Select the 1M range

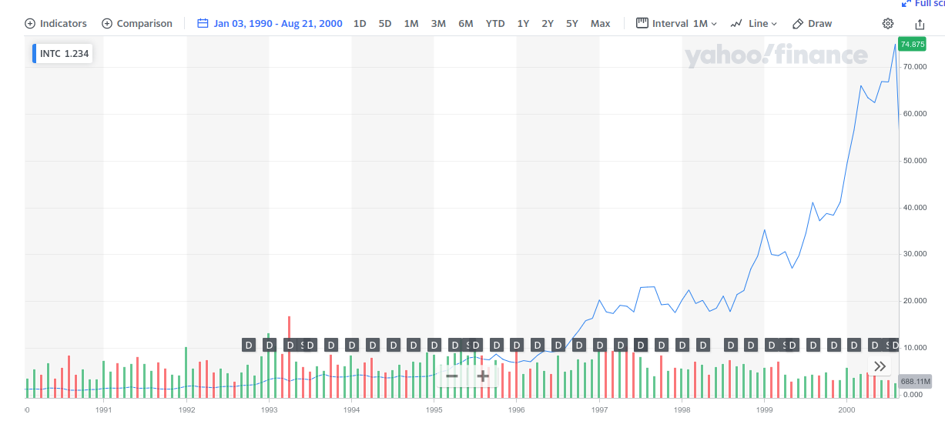[x=411, y=23]
